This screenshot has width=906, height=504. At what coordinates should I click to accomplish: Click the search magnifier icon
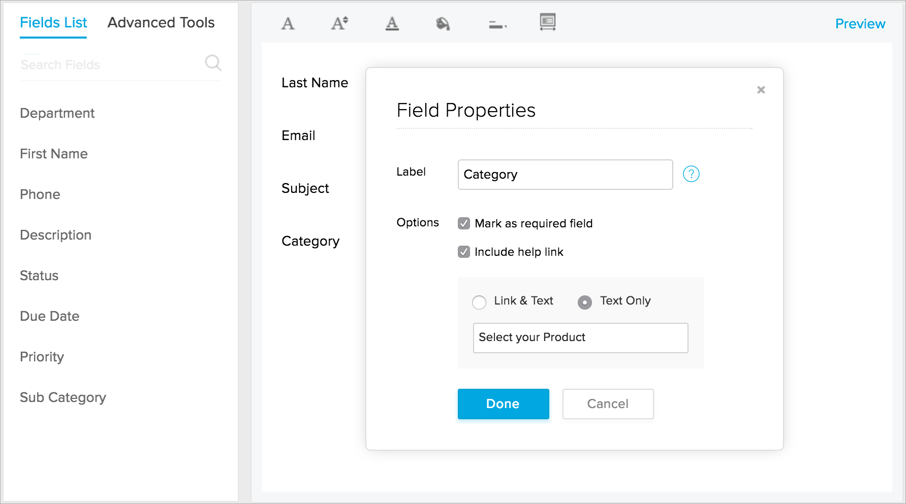pyautogui.click(x=213, y=63)
